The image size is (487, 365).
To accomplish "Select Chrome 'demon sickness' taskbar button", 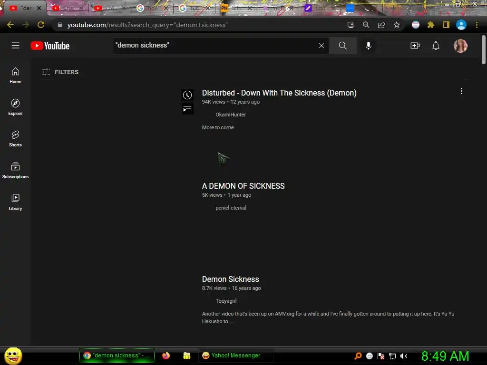I will coord(117,355).
